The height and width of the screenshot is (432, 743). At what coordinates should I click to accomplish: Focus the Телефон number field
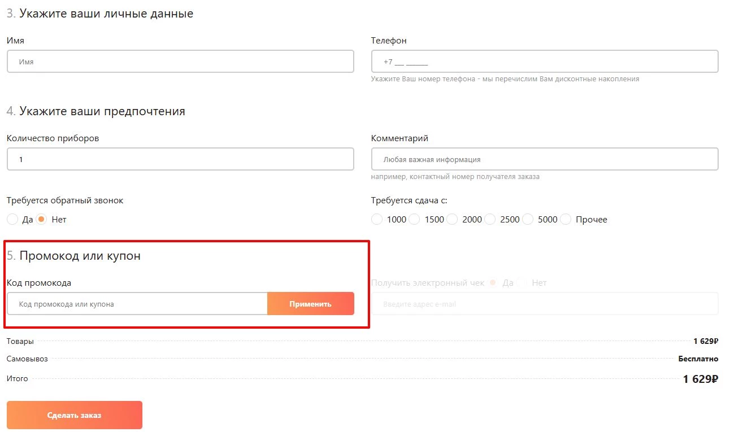544,62
